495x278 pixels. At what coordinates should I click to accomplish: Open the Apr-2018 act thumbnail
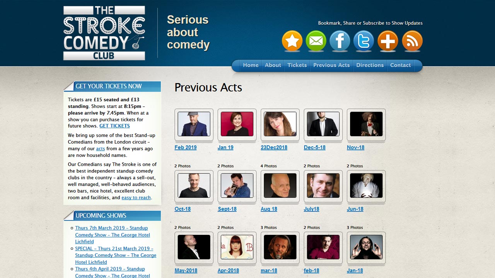pyautogui.click(x=237, y=247)
